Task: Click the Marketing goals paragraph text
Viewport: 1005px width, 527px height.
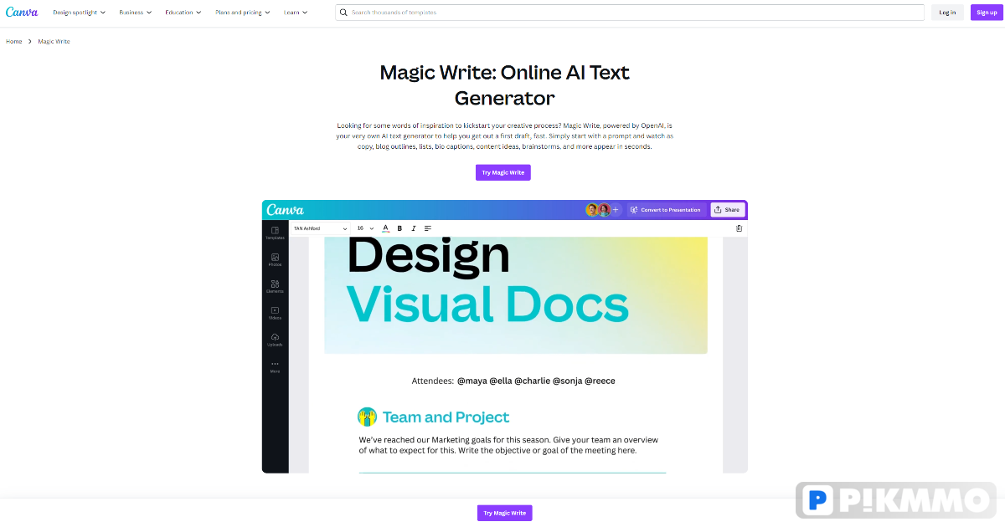Action: click(x=508, y=445)
